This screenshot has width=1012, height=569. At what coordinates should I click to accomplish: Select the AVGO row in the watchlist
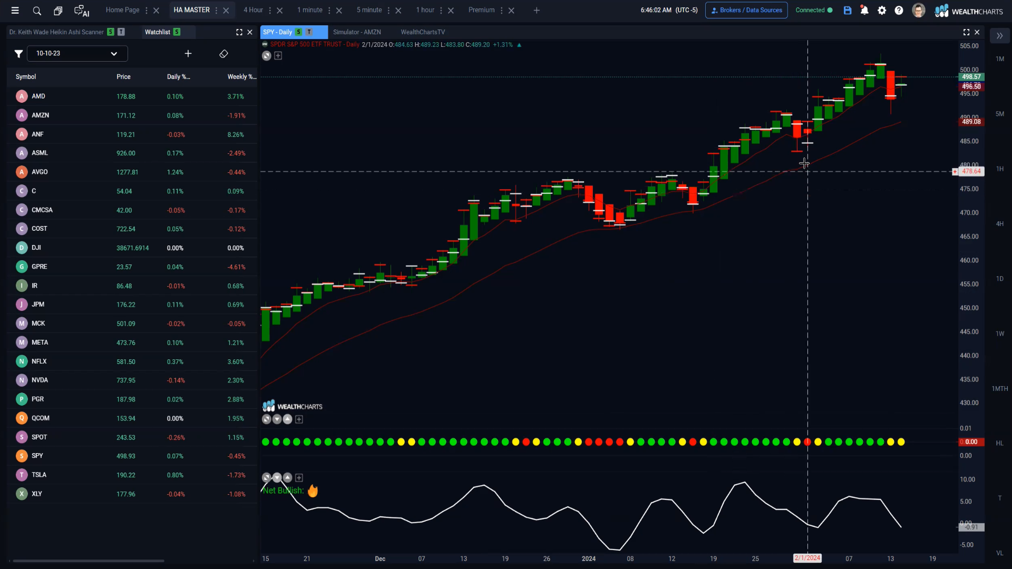point(132,172)
